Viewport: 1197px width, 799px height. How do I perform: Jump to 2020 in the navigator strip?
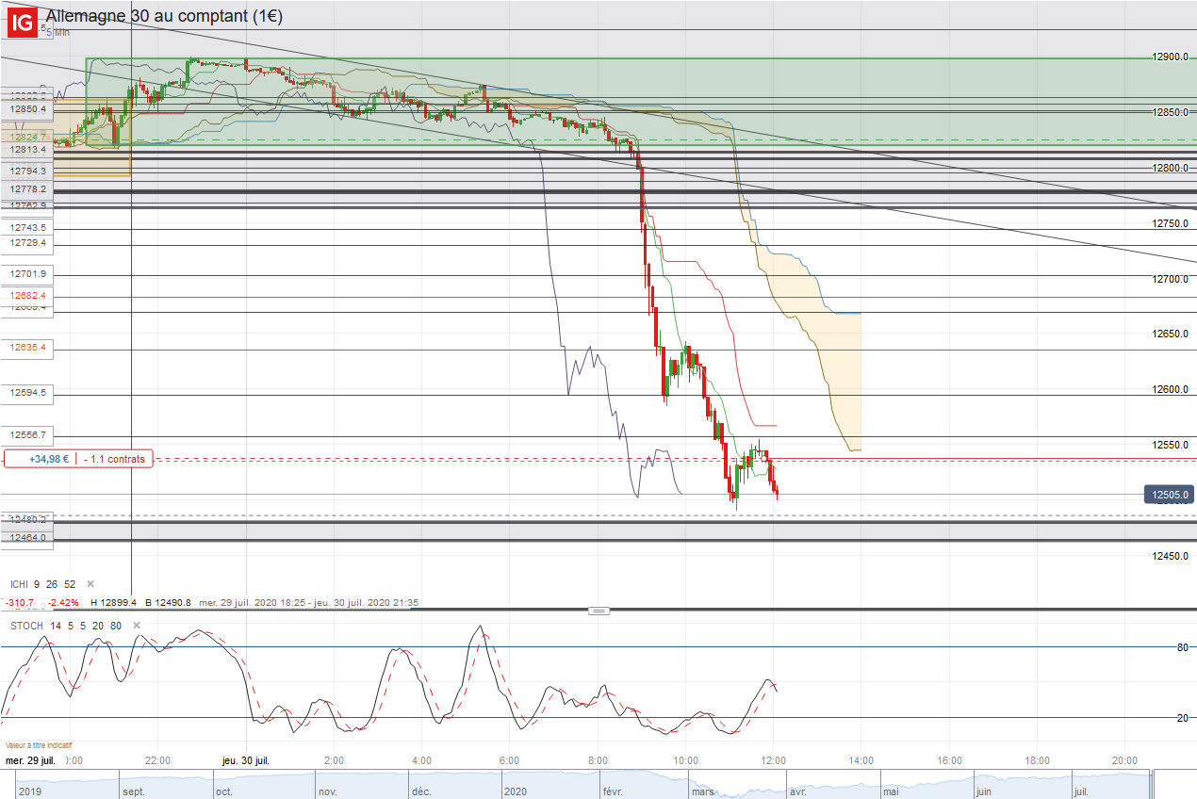(x=517, y=792)
